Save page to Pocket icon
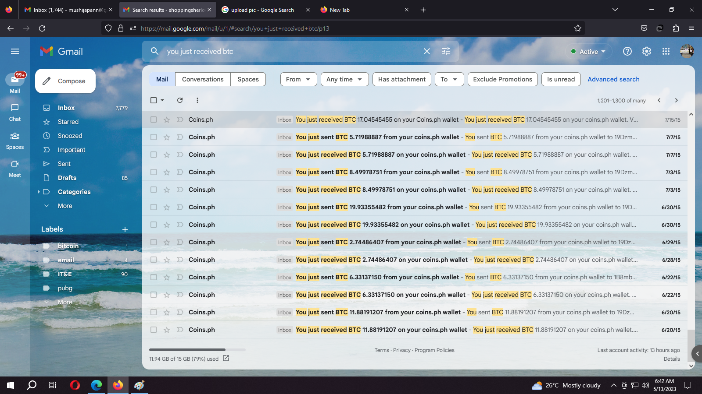The image size is (702, 394). coord(644,28)
